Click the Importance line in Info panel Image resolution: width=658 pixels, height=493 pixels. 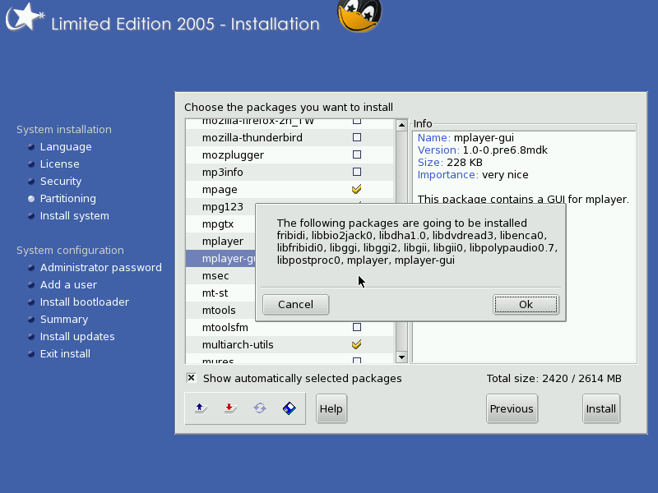pyautogui.click(x=473, y=175)
